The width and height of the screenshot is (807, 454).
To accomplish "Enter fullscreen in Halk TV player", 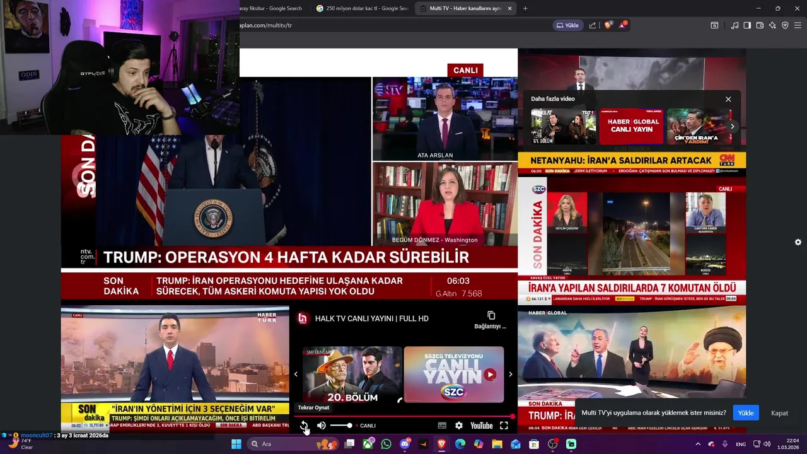I will tap(504, 426).
